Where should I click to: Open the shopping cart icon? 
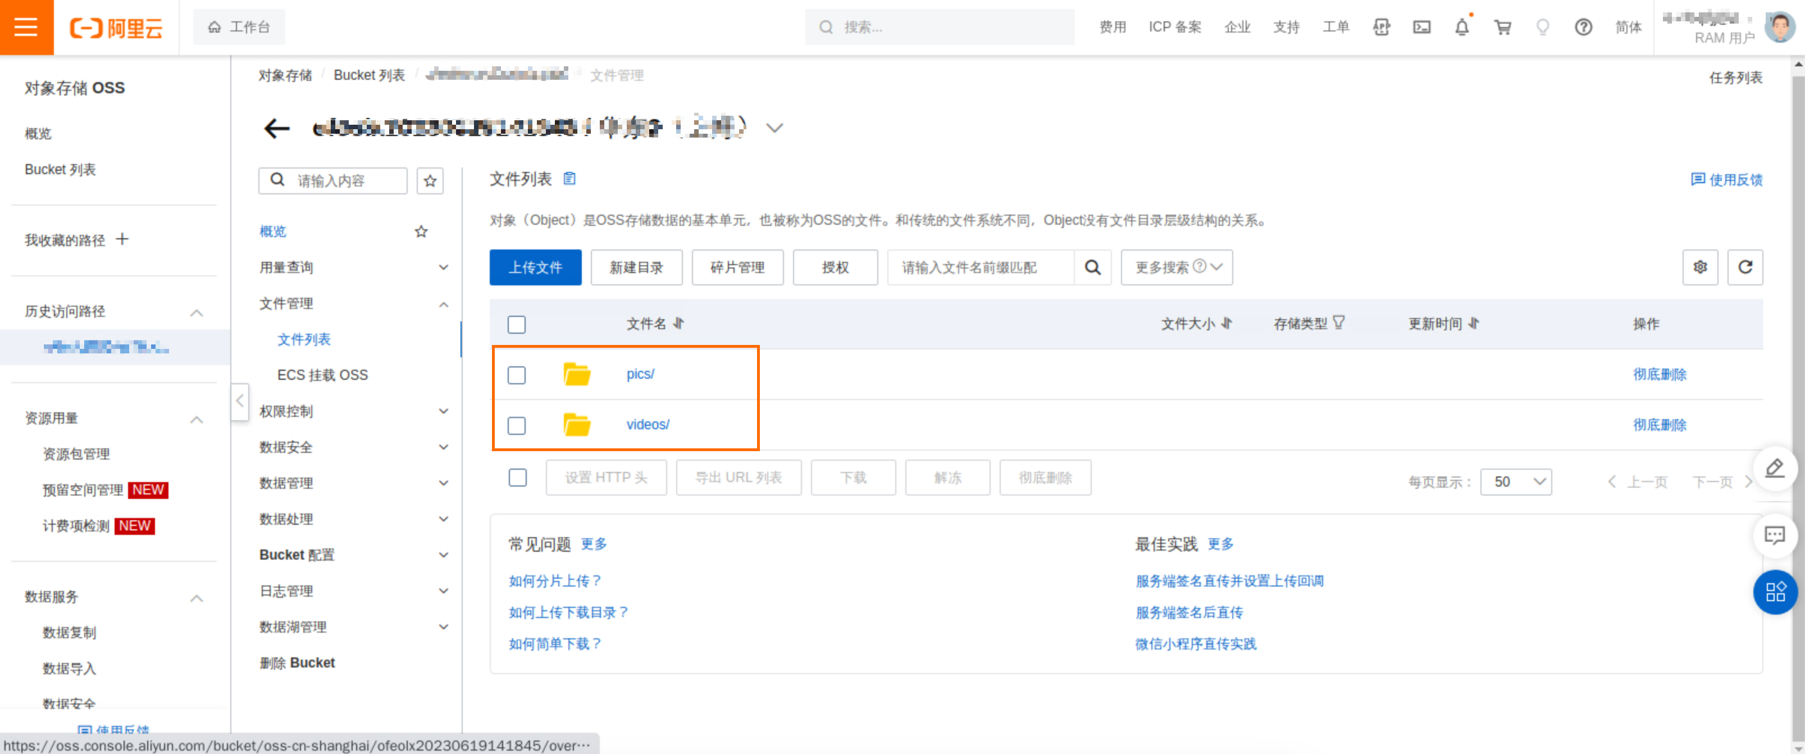point(1502,28)
